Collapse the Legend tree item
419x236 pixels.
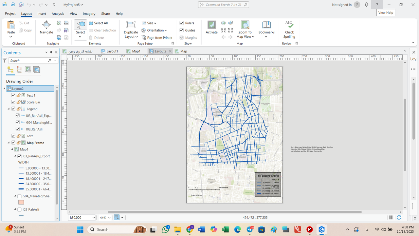click(x=9, y=109)
